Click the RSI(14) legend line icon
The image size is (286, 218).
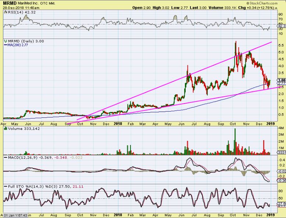pos(5,12)
